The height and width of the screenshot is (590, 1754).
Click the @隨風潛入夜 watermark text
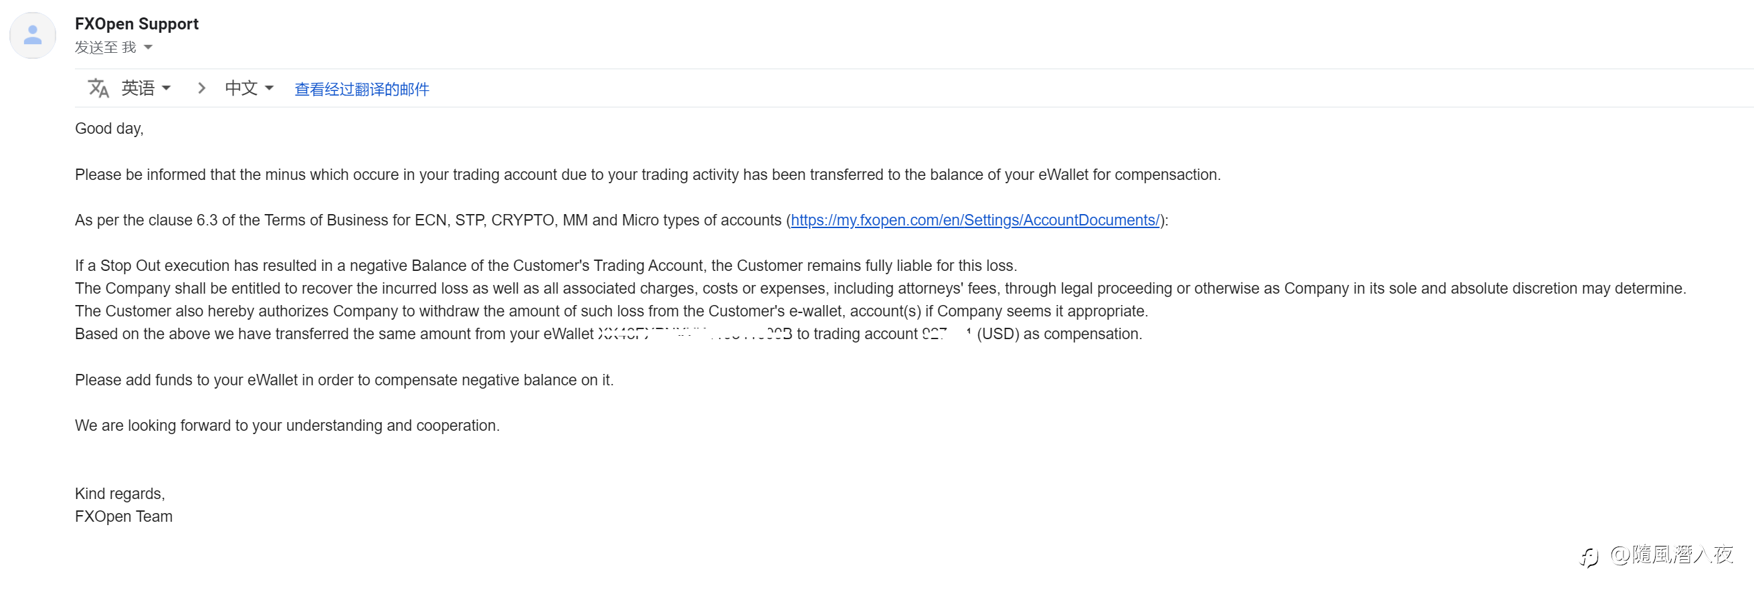click(1671, 555)
